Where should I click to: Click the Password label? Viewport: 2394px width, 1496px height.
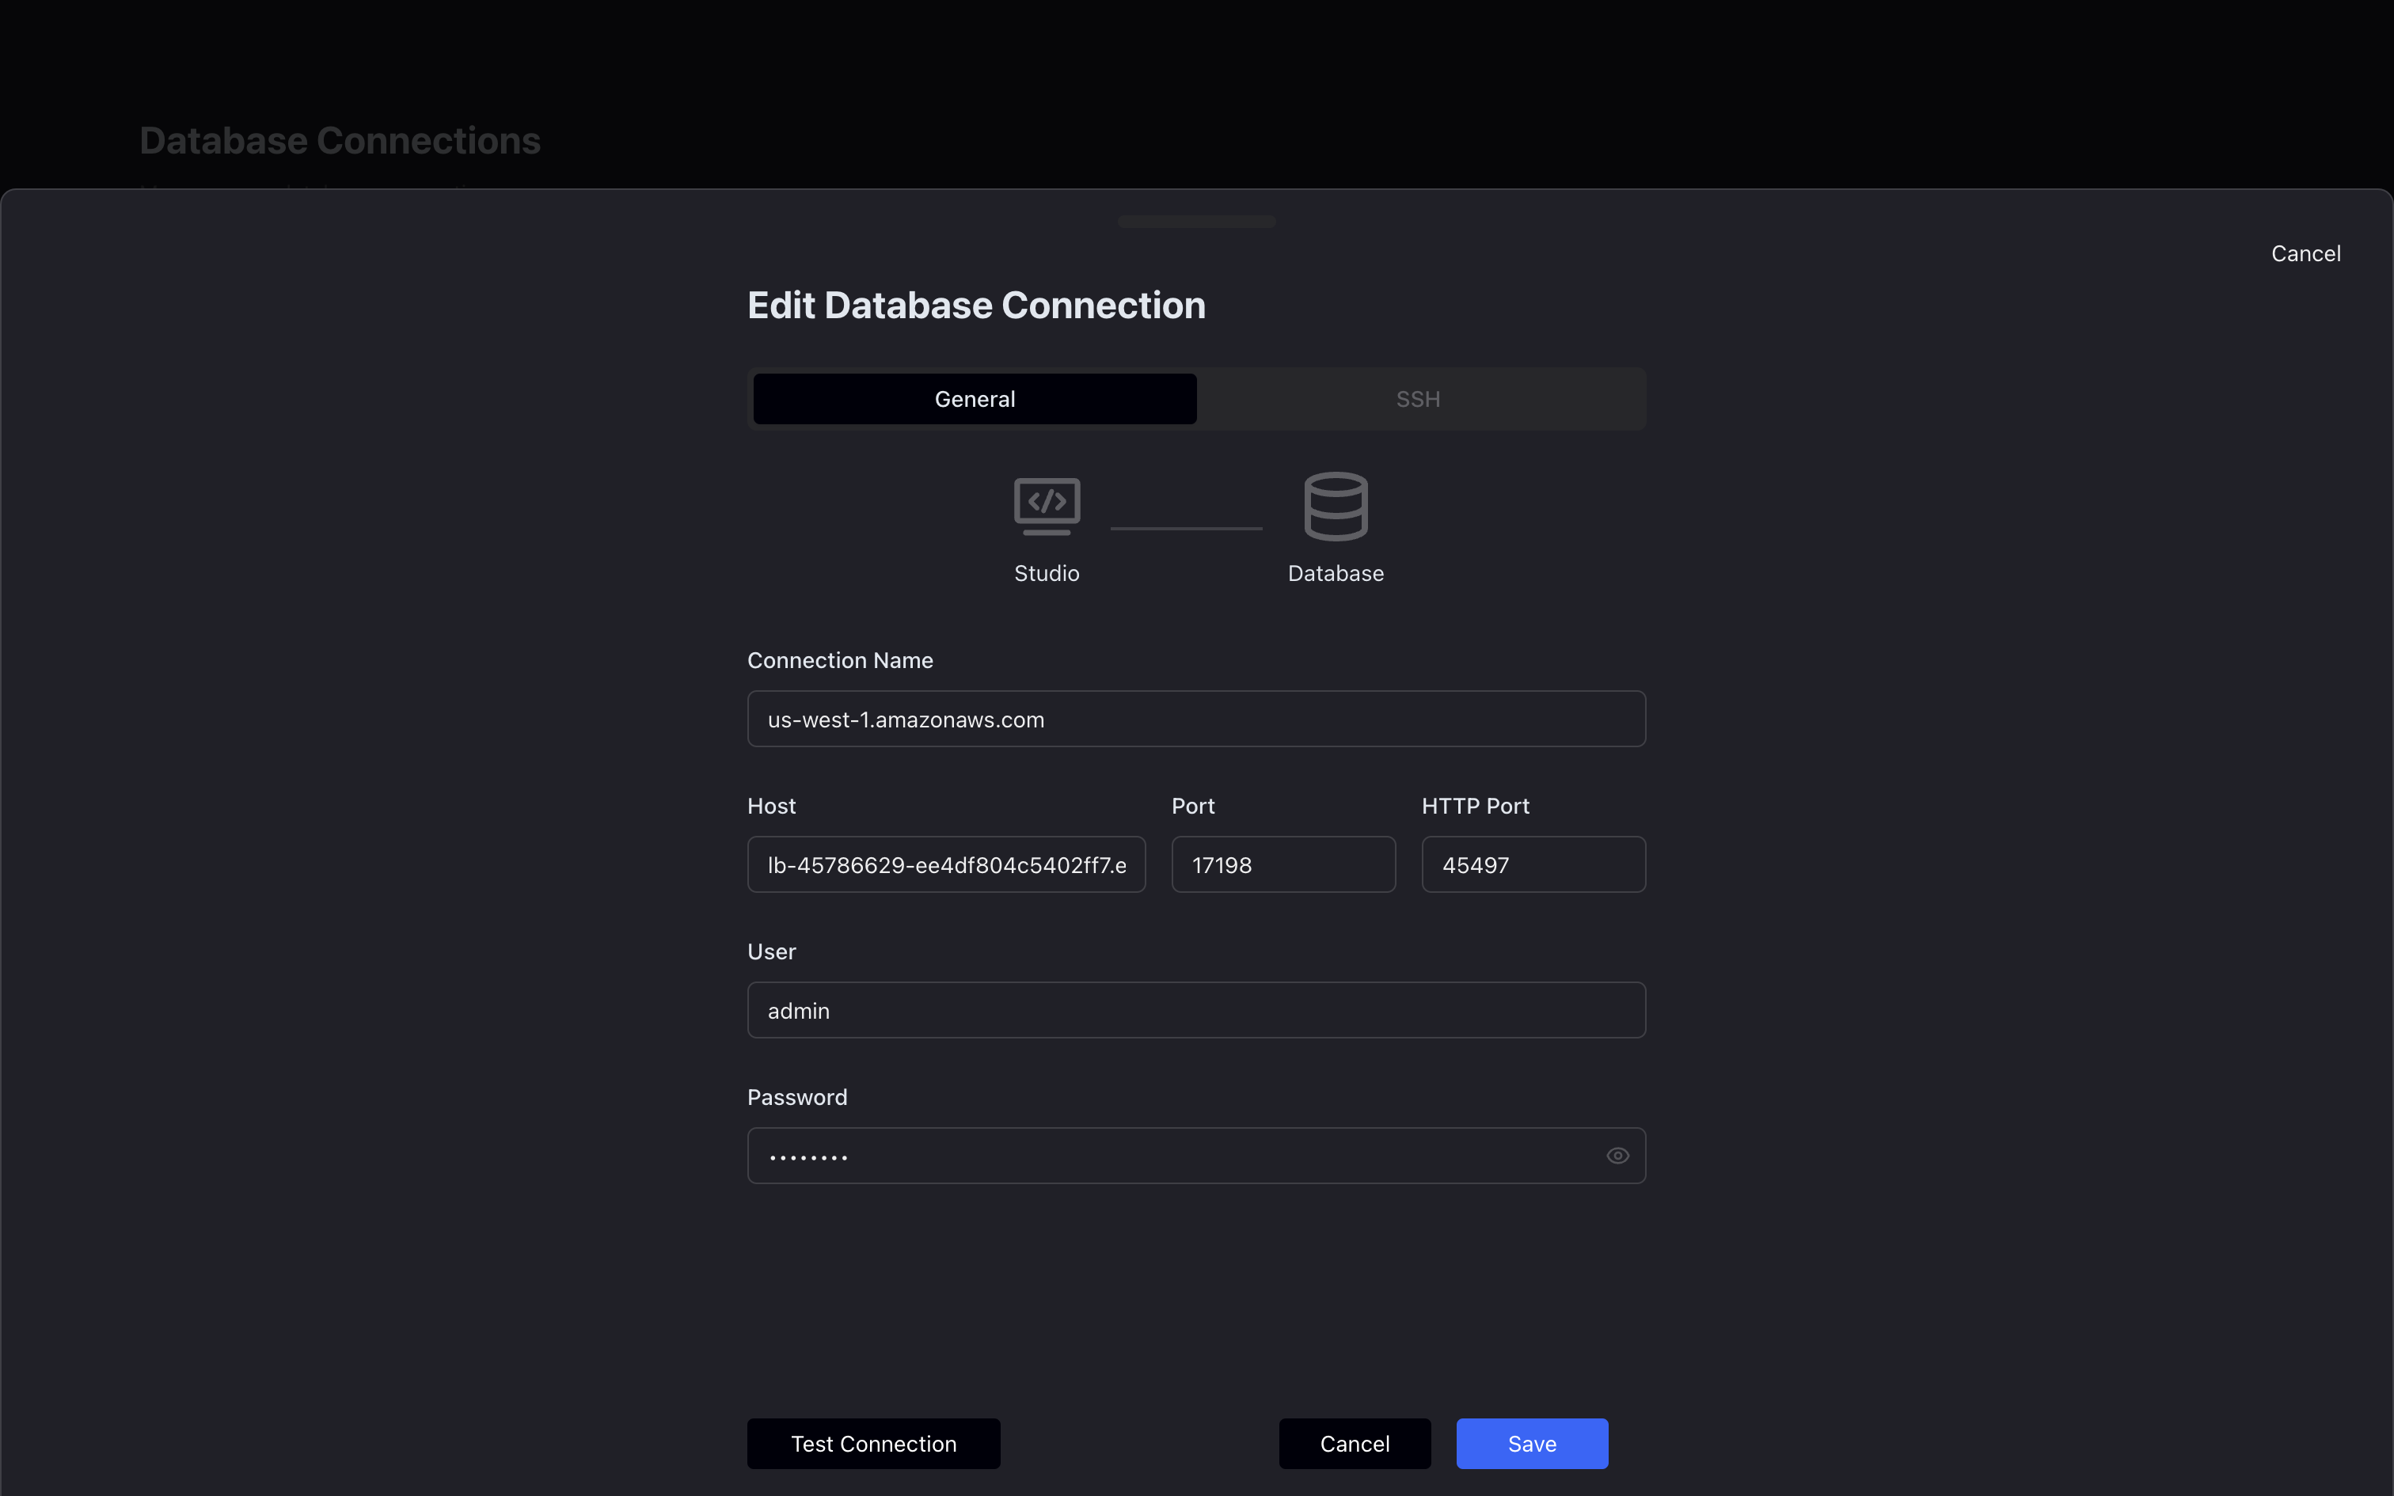pyautogui.click(x=796, y=1096)
